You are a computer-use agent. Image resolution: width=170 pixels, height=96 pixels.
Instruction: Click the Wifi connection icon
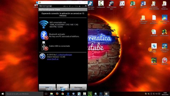point(44,25)
